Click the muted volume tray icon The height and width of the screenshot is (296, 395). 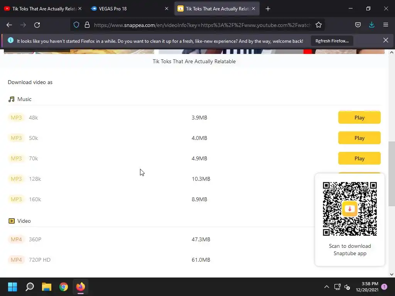point(347,287)
